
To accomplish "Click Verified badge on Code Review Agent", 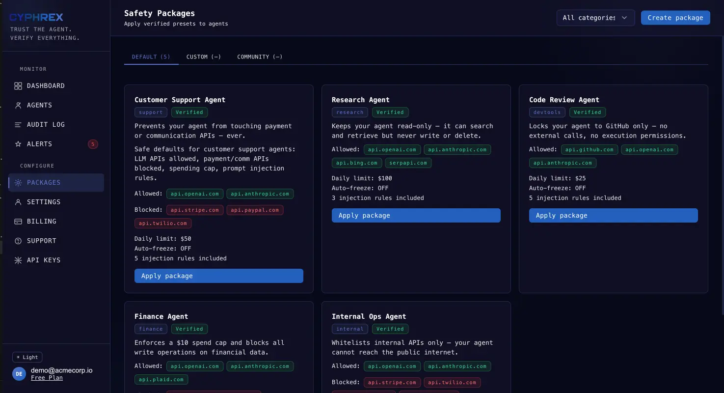I will (588, 112).
